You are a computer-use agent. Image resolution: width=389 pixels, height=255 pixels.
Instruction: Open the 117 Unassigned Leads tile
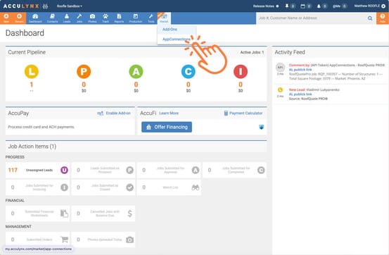click(x=38, y=170)
